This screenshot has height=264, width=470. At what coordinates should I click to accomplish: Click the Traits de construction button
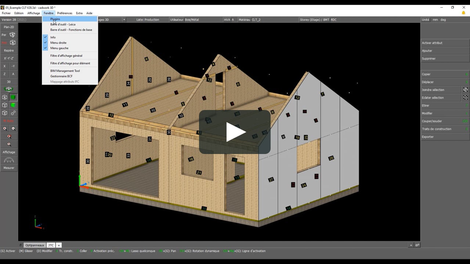coord(445,129)
